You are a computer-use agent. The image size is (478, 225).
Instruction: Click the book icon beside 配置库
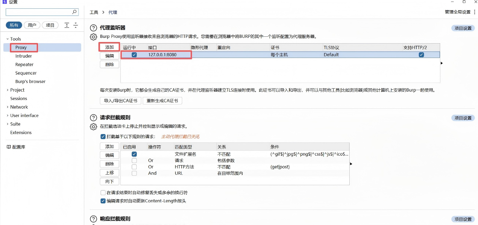pyautogui.click(x=9, y=147)
